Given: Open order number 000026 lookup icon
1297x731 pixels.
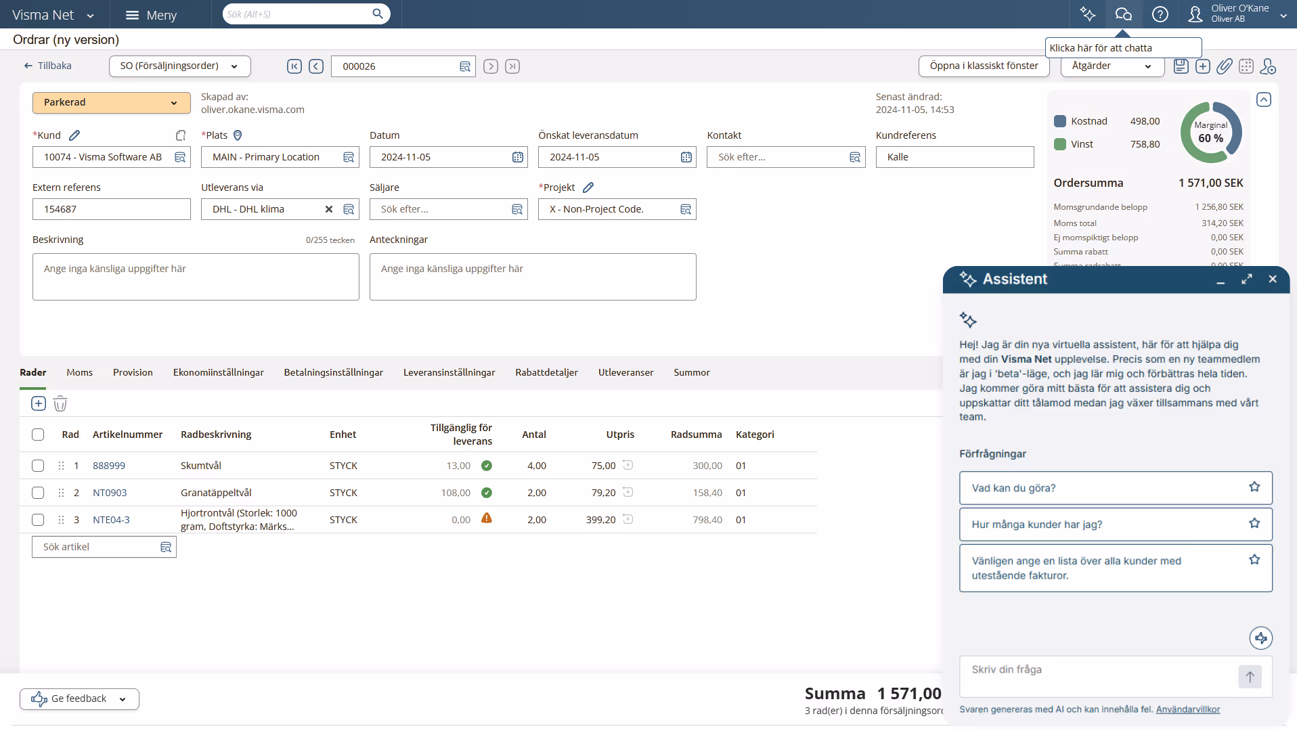Looking at the screenshot, I should coord(465,66).
